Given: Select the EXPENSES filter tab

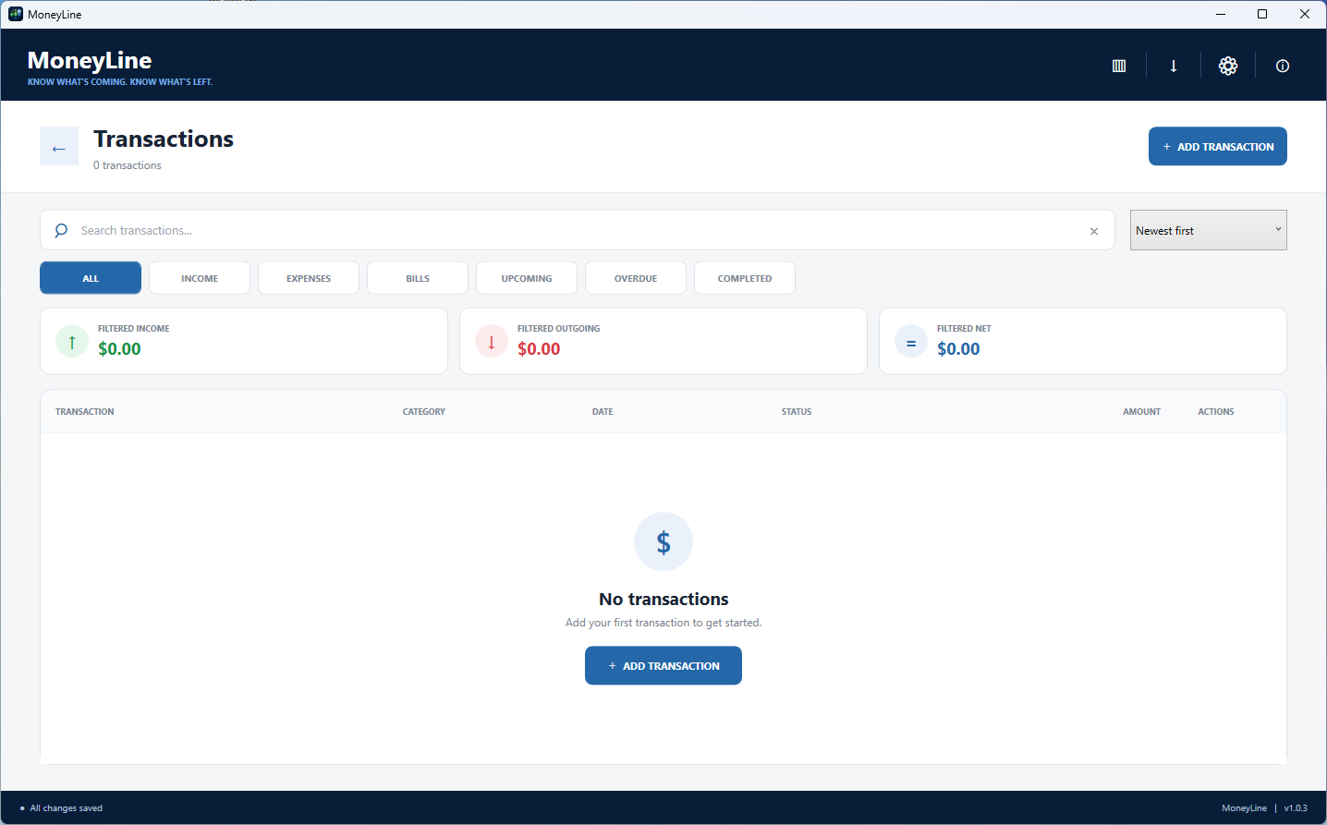Looking at the screenshot, I should coord(309,278).
